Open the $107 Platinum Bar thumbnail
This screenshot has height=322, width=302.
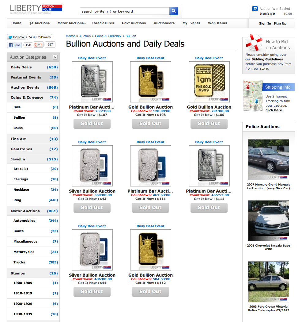click(92, 82)
